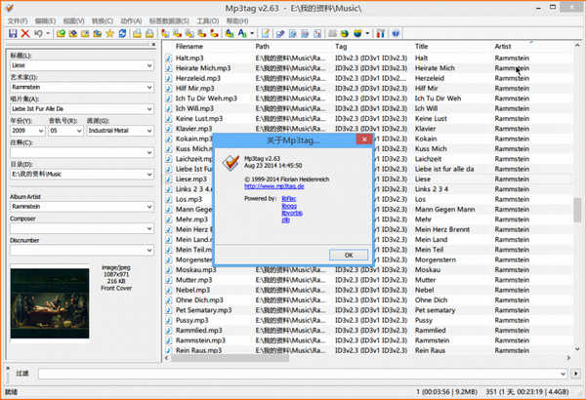Image resolution: width=586 pixels, height=400 pixels.
Task: Click the app icon in the title bar
Action: 10,8
